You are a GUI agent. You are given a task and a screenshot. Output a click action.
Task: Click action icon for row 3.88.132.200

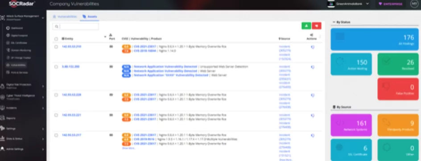tap(313, 67)
